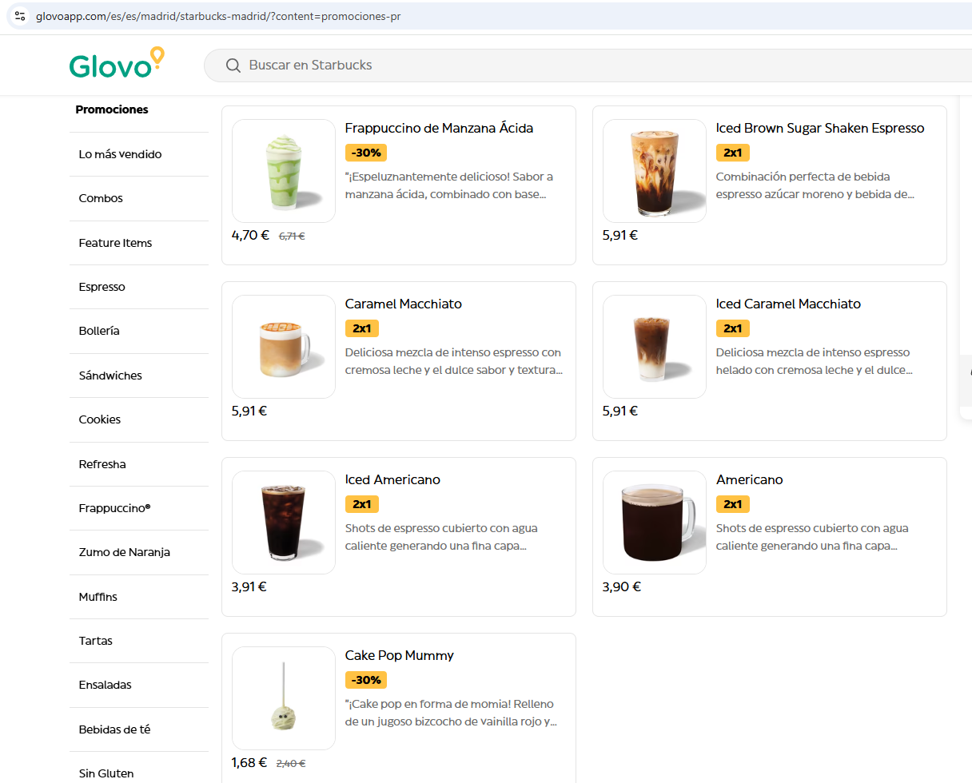Viewport: 972px width, 783px height.
Task: Click Iced Americano 'Shots de espresso' description
Action: [x=441, y=537]
